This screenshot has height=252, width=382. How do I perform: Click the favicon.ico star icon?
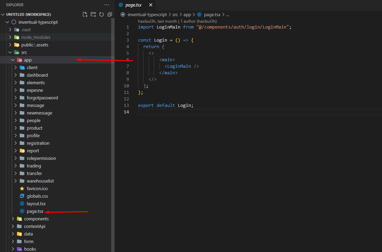click(x=22, y=188)
